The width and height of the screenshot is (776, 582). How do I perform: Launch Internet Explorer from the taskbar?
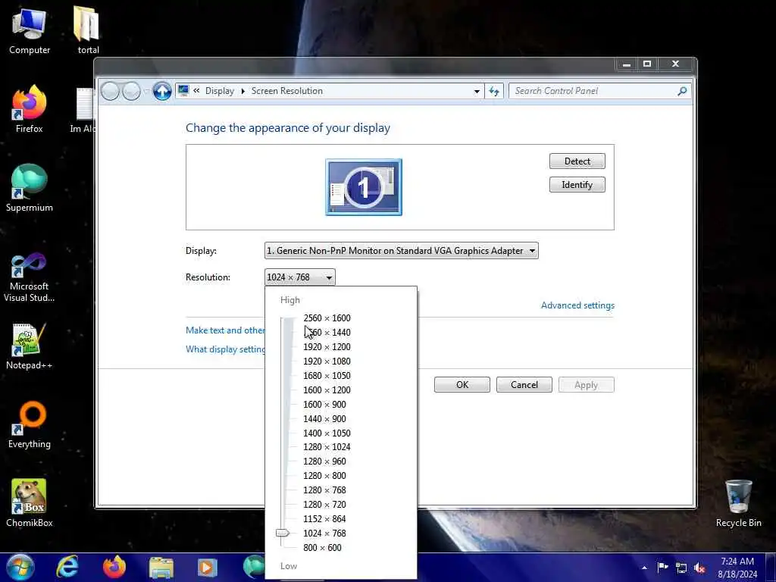pyautogui.click(x=67, y=567)
